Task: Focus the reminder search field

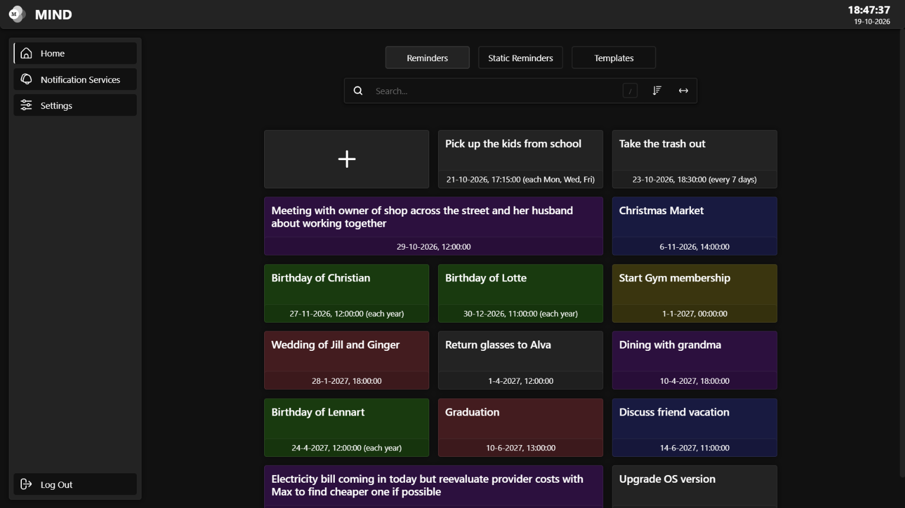Action: point(495,91)
